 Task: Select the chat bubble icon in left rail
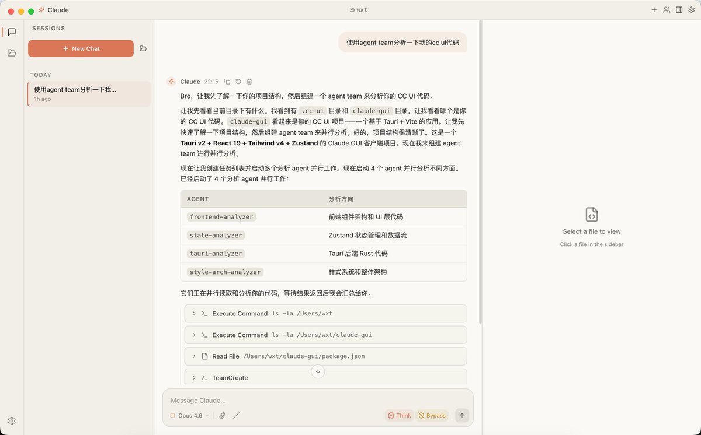pyautogui.click(x=12, y=32)
